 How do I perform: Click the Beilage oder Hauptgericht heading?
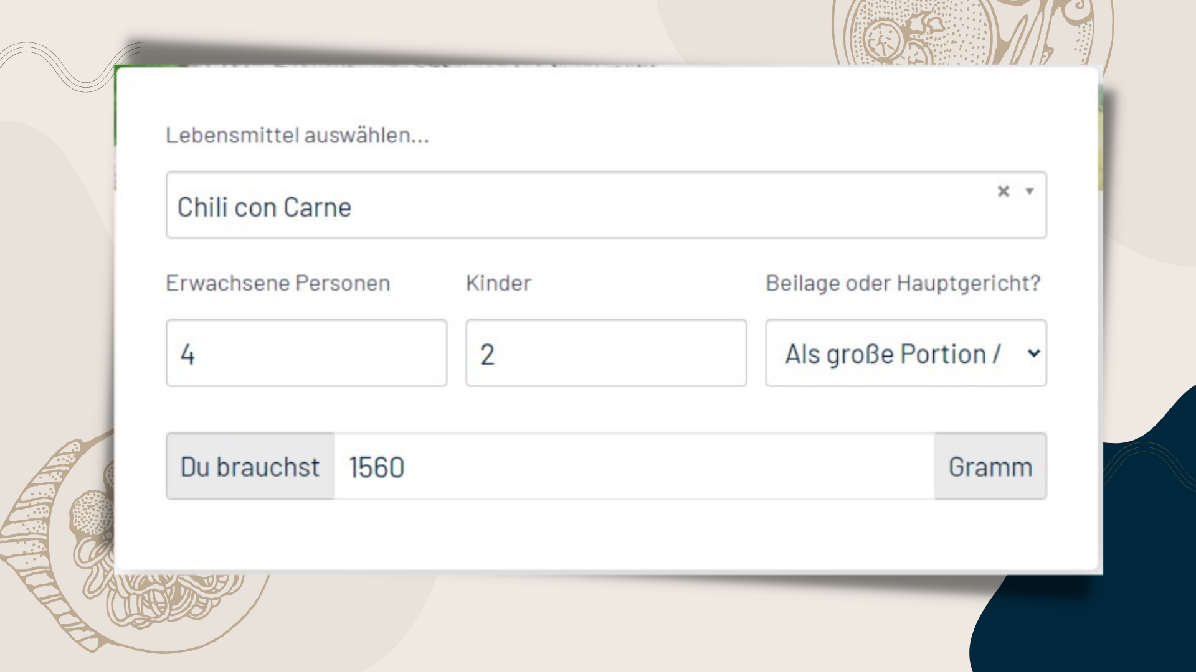[x=904, y=283]
